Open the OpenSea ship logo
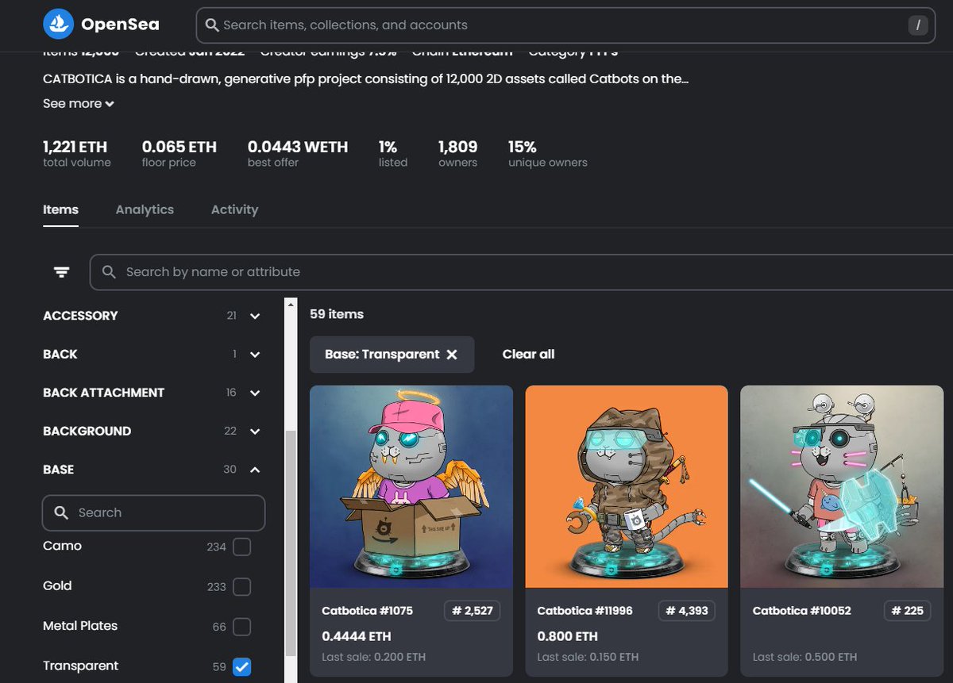The image size is (953, 683). pos(58,25)
